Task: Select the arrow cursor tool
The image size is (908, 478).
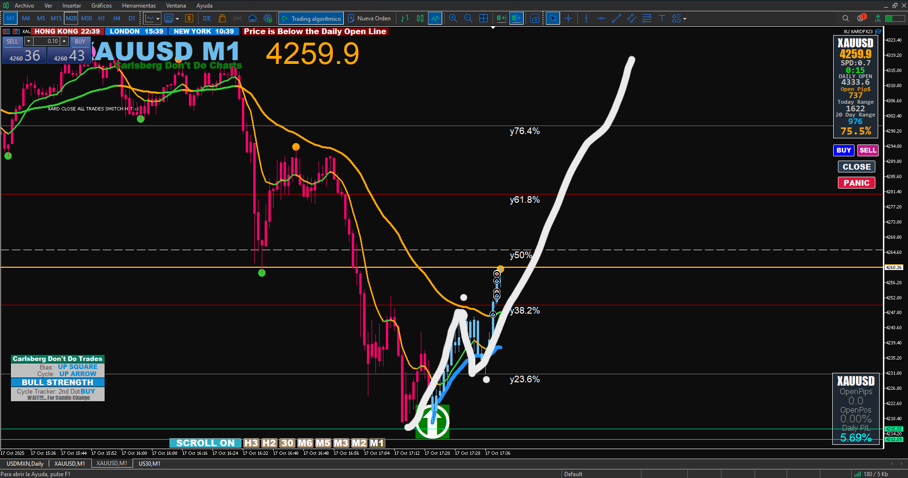Action: (552, 18)
